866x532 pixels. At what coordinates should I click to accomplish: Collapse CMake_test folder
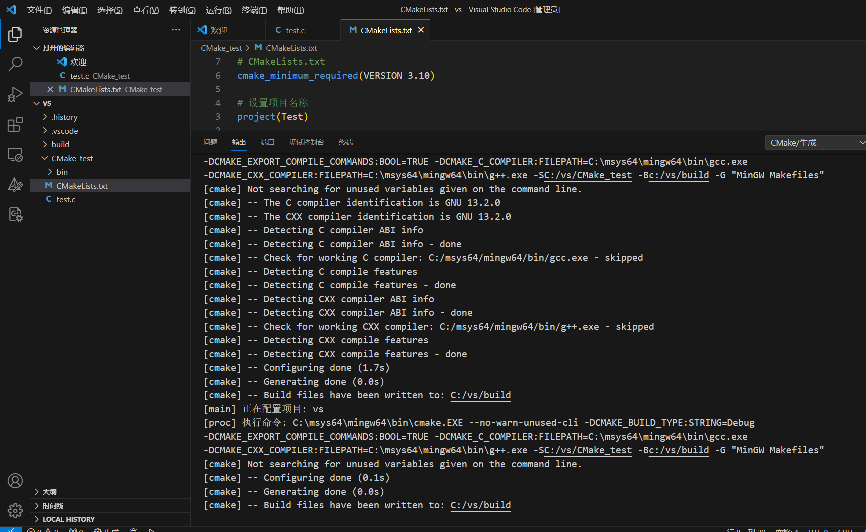coord(110,158)
